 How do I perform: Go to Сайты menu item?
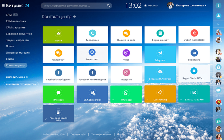click(x=10, y=59)
